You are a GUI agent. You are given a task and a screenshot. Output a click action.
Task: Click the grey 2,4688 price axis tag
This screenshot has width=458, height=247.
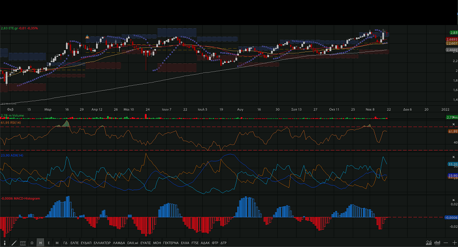coord(452,50)
